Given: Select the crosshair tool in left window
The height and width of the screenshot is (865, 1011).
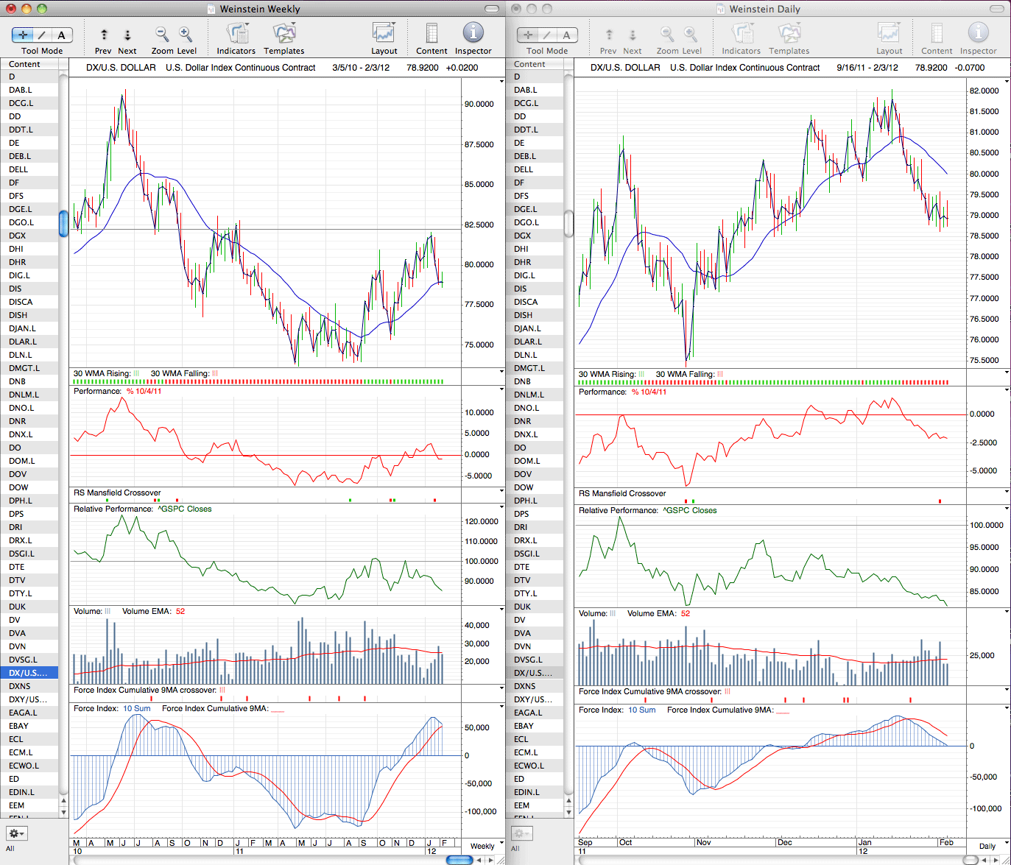Looking at the screenshot, I should (x=23, y=35).
